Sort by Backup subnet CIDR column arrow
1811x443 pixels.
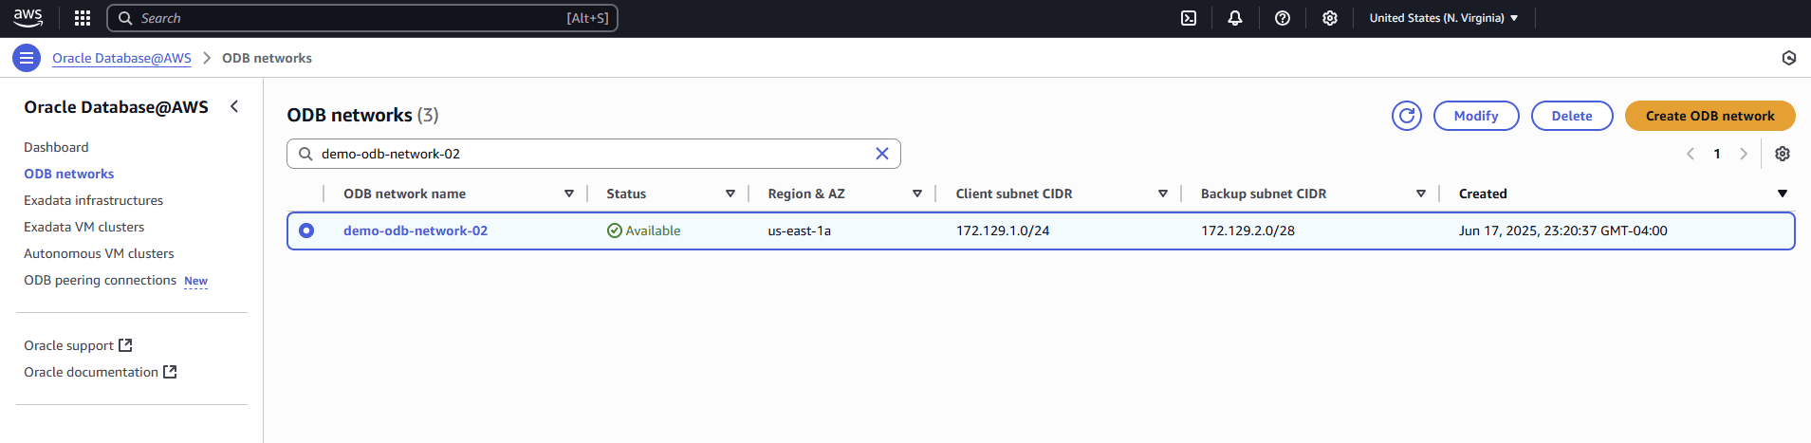(1421, 194)
